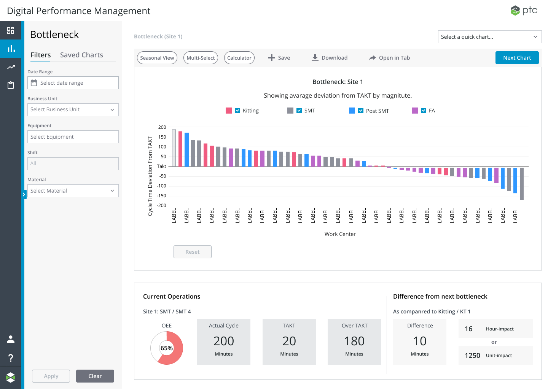548x389 pixels.
Task: Click the 65% OEE donut chart
Action: [167, 348]
